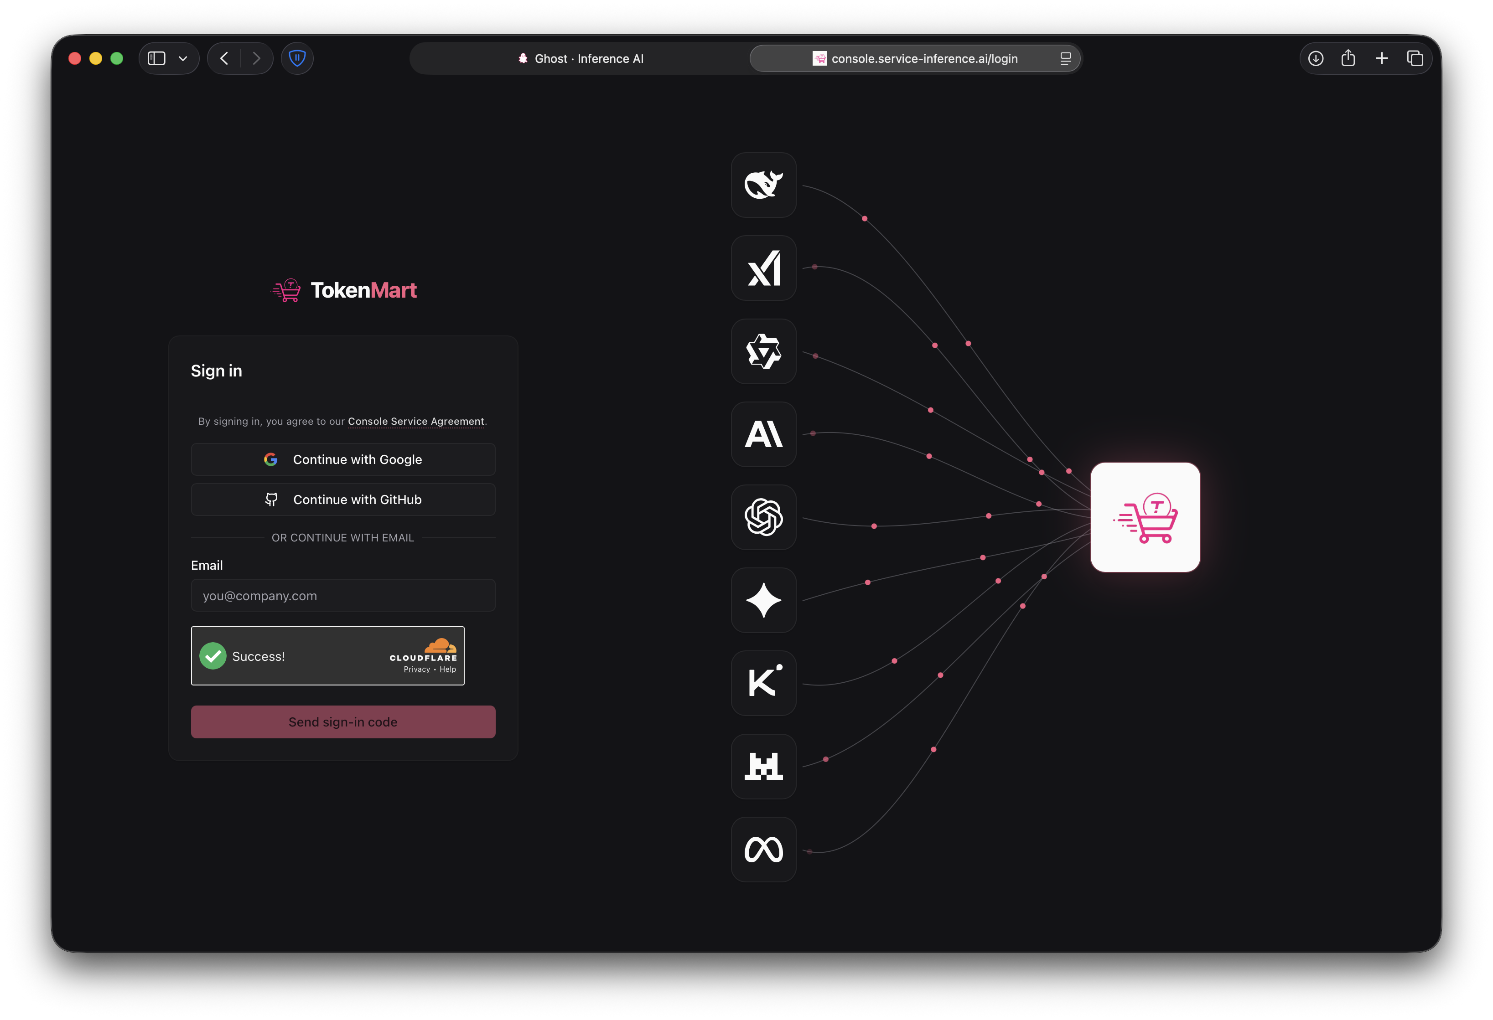Click the DeepSeek whale logo tile
This screenshot has height=1020, width=1493.
(763, 185)
